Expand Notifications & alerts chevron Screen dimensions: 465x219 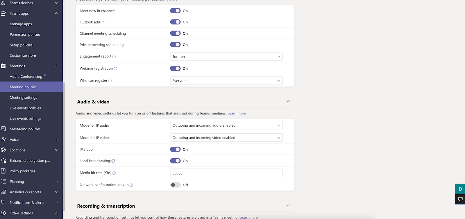pyautogui.click(x=57, y=202)
